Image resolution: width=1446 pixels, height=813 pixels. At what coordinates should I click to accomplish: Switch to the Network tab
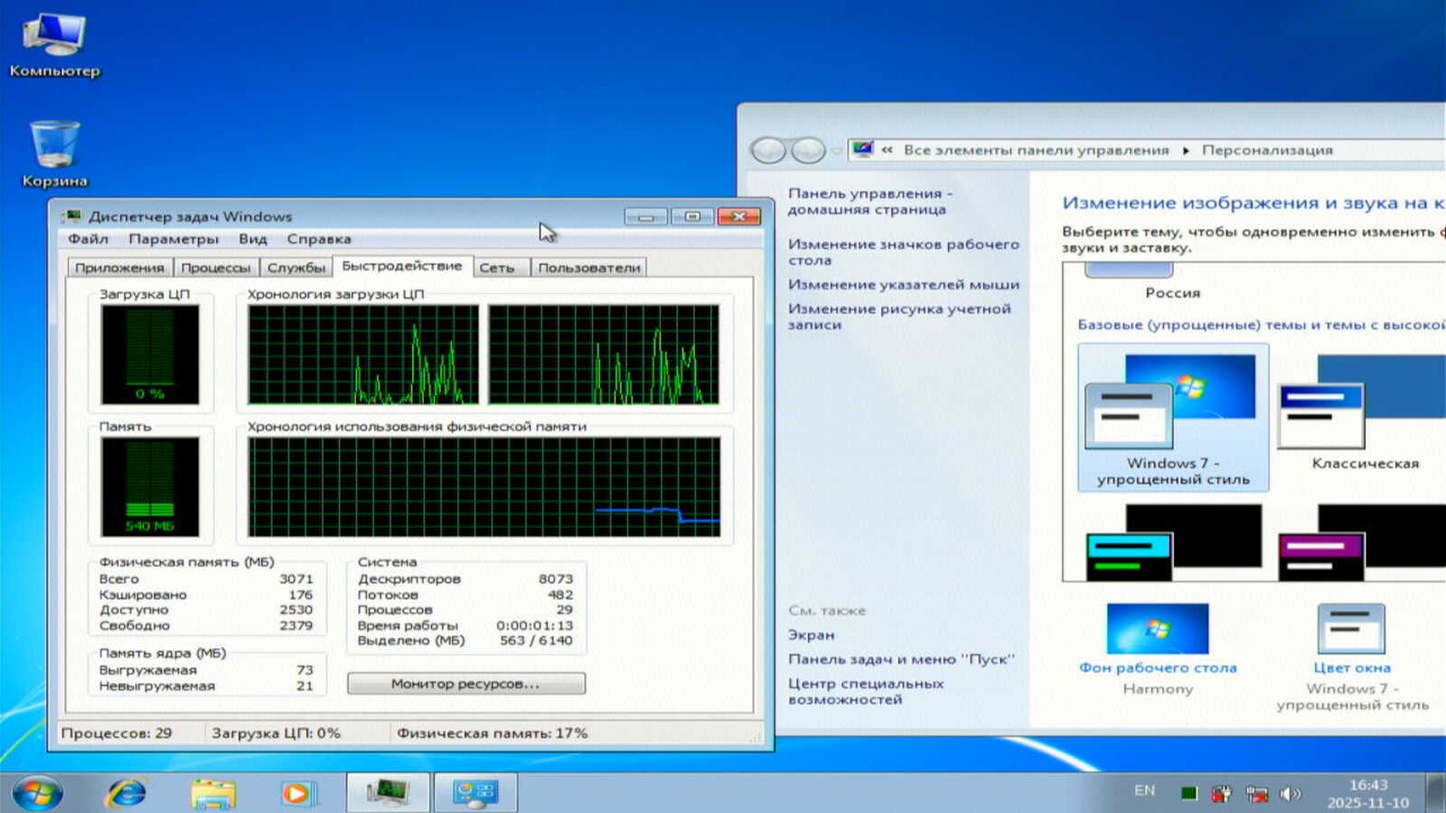496,267
